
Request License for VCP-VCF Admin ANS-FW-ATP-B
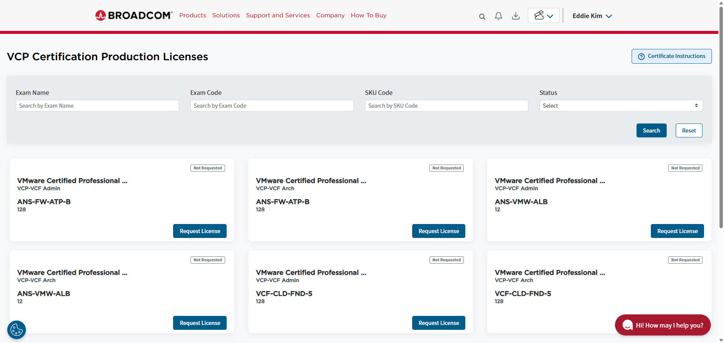coord(200,231)
